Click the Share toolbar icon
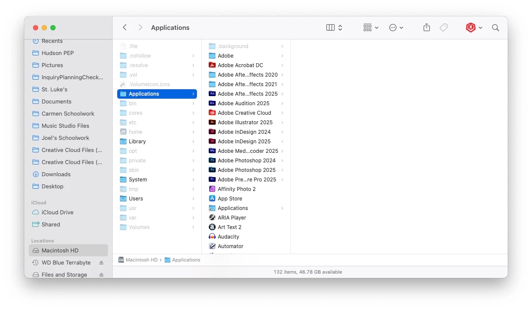The image size is (532, 310). tap(427, 27)
